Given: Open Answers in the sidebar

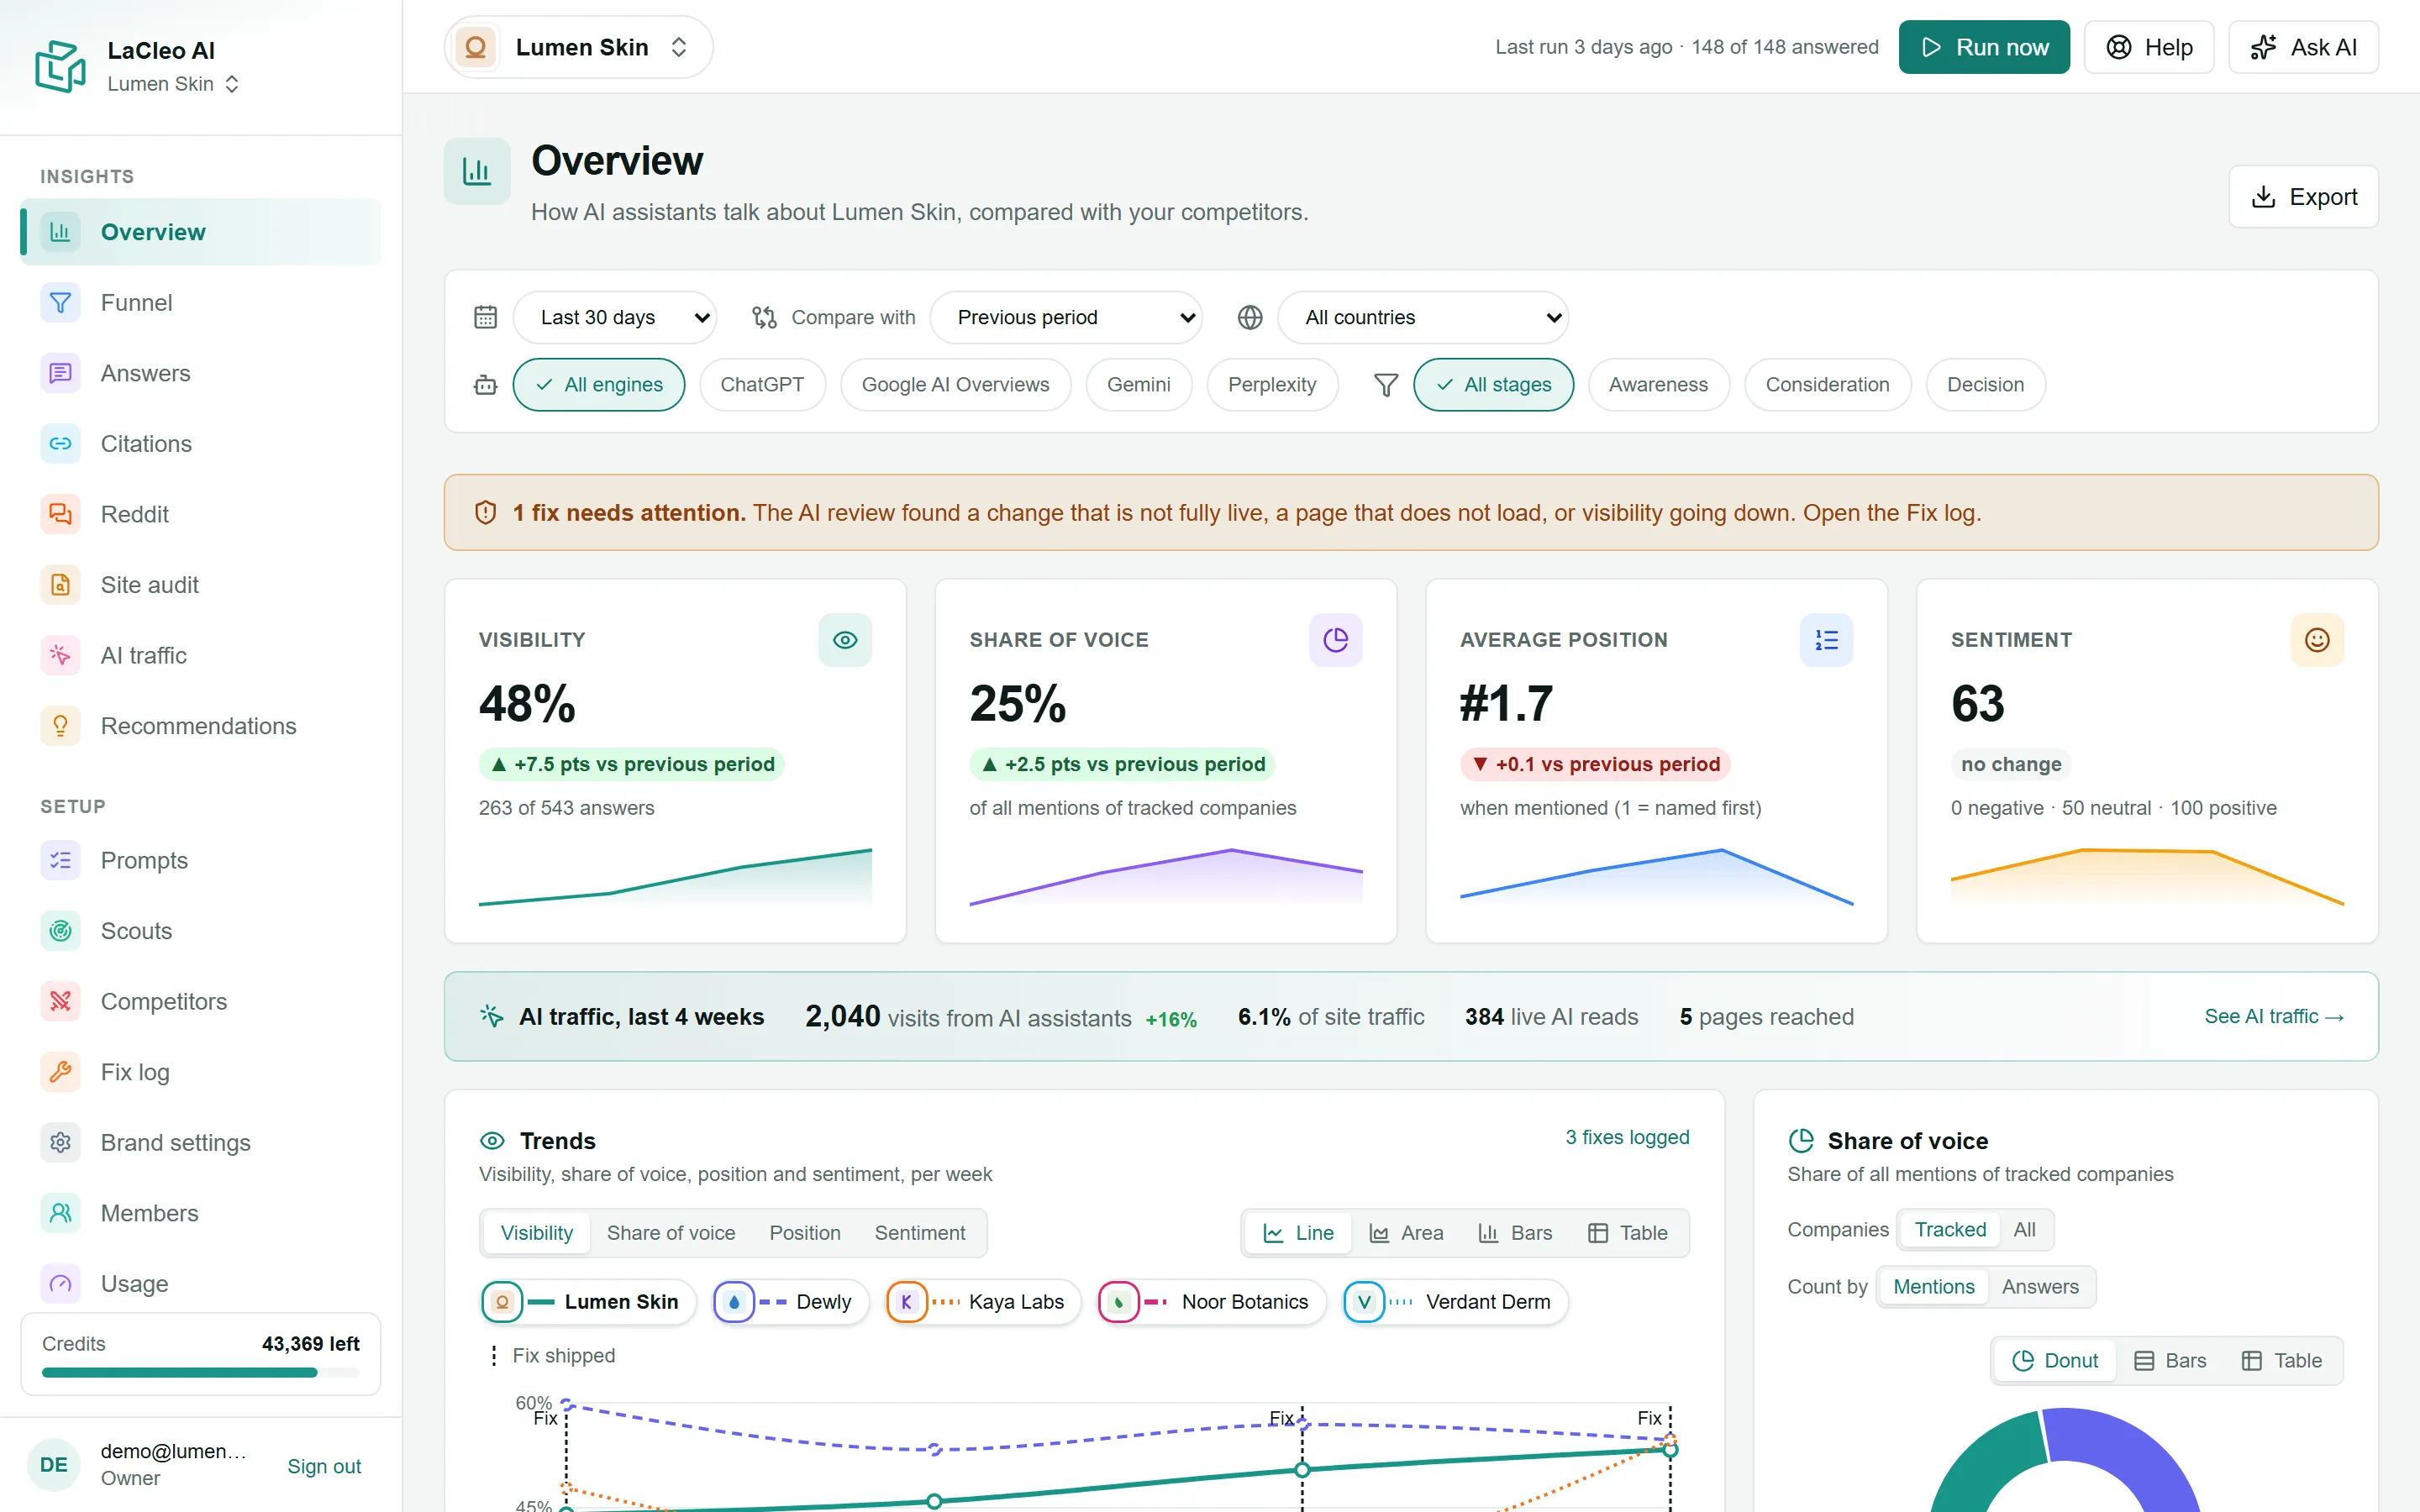Looking at the screenshot, I should point(200,373).
